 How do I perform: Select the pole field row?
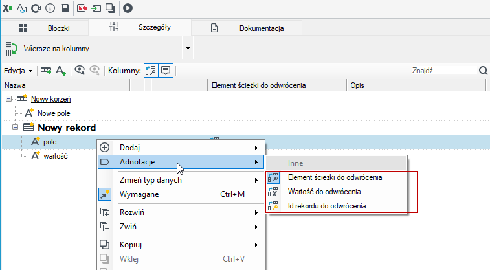[x=50, y=142]
